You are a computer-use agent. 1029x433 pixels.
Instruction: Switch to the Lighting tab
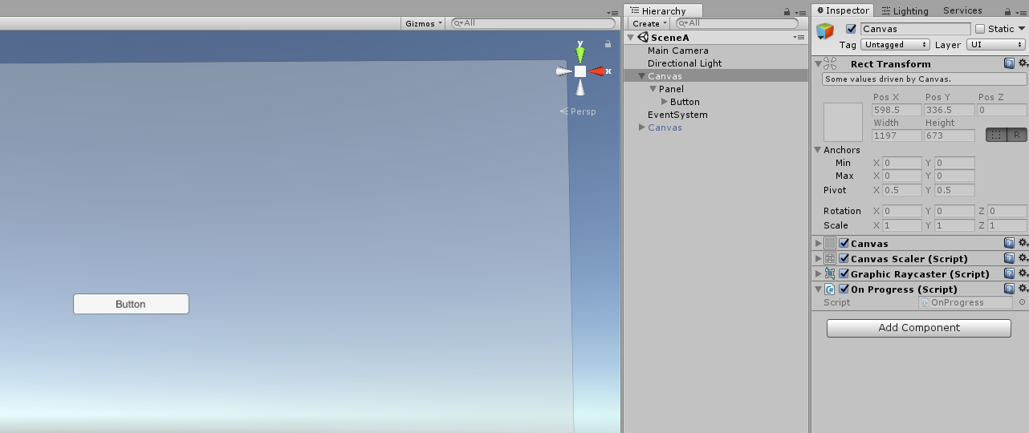[x=905, y=11]
